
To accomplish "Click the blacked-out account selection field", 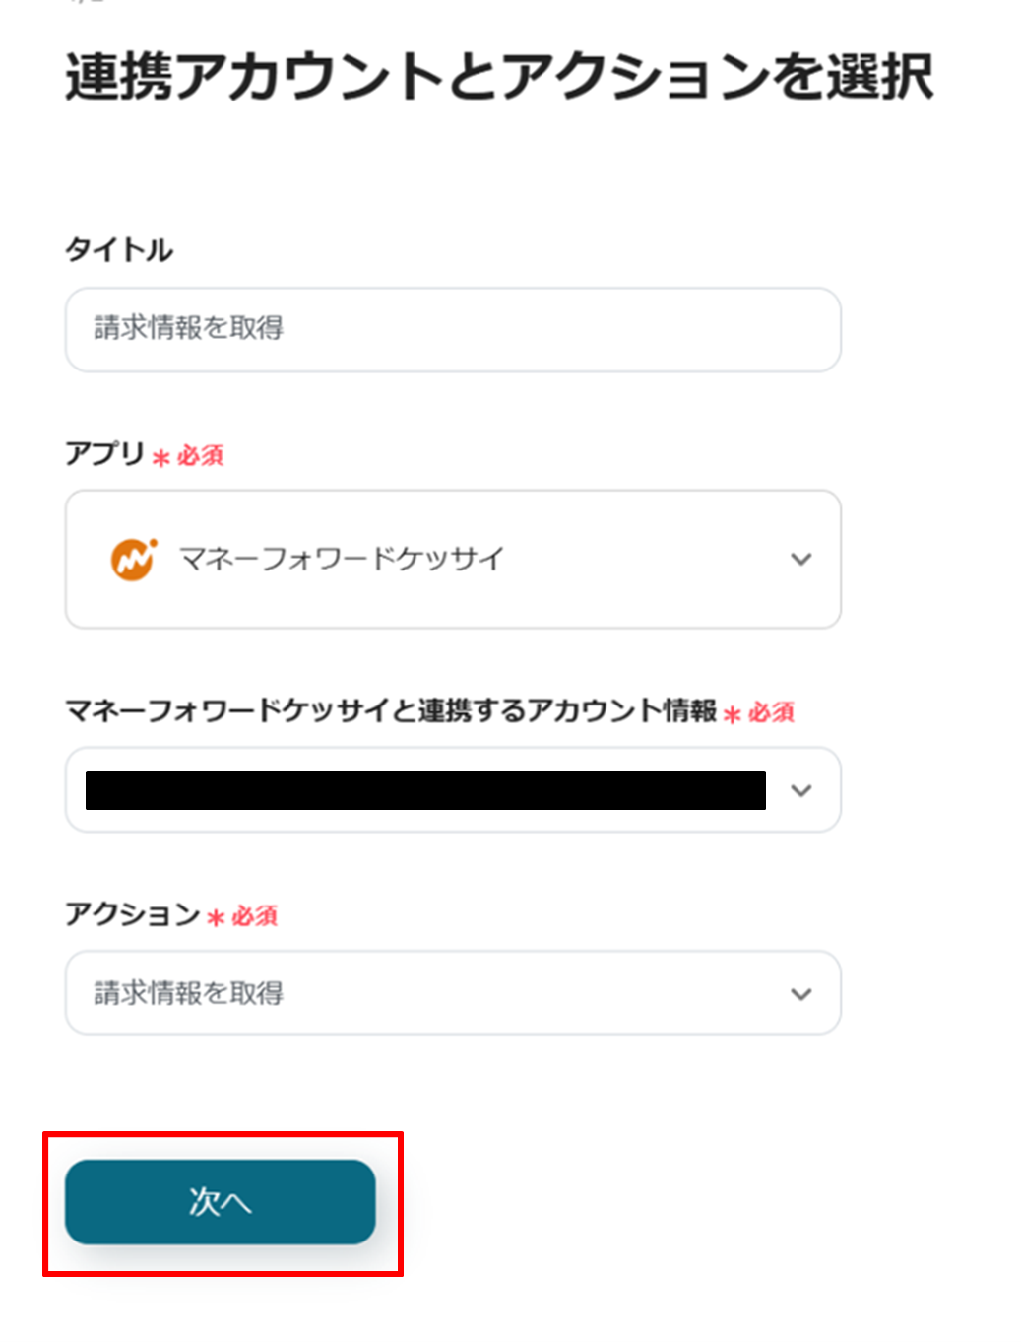I will (425, 790).
